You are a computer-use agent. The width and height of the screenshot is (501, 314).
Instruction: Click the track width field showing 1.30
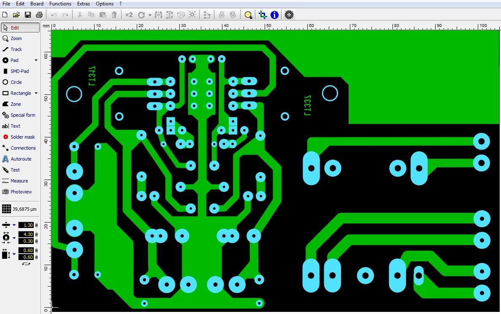pyautogui.click(x=26, y=225)
